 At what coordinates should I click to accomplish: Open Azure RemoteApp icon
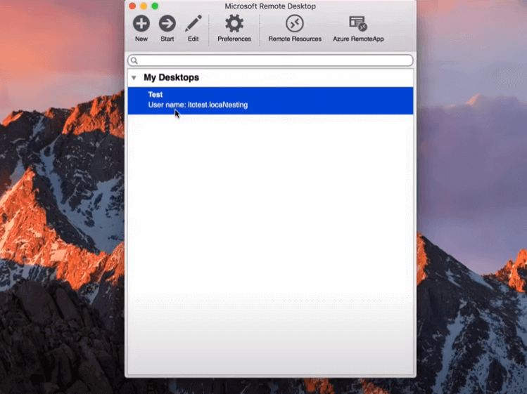coord(358,23)
